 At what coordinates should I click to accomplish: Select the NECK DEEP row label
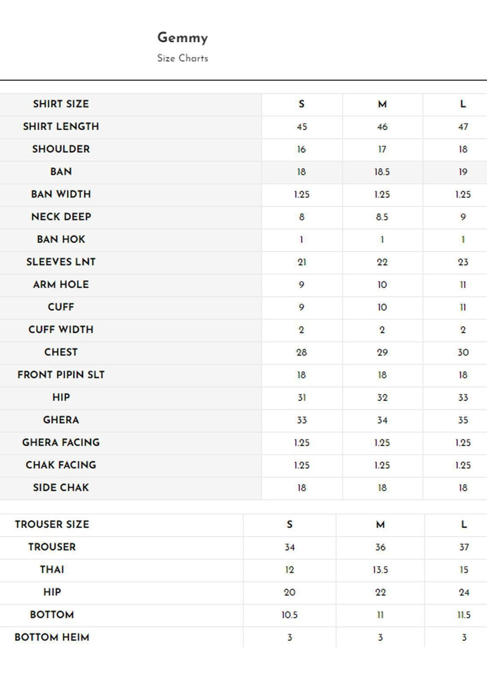61,217
